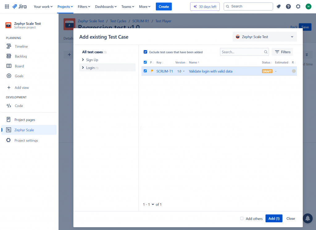Toggle the select-all checkbox in the table header

[x=145, y=62]
